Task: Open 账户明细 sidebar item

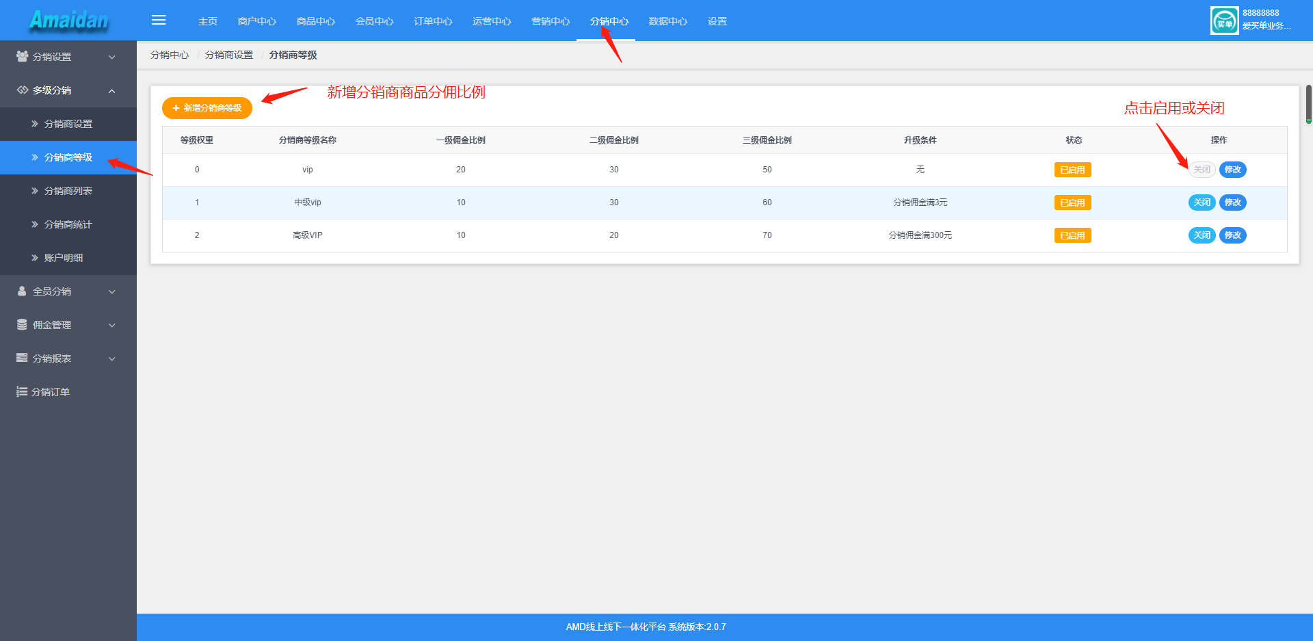Action: pyautogui.click(x=68, y=258)
